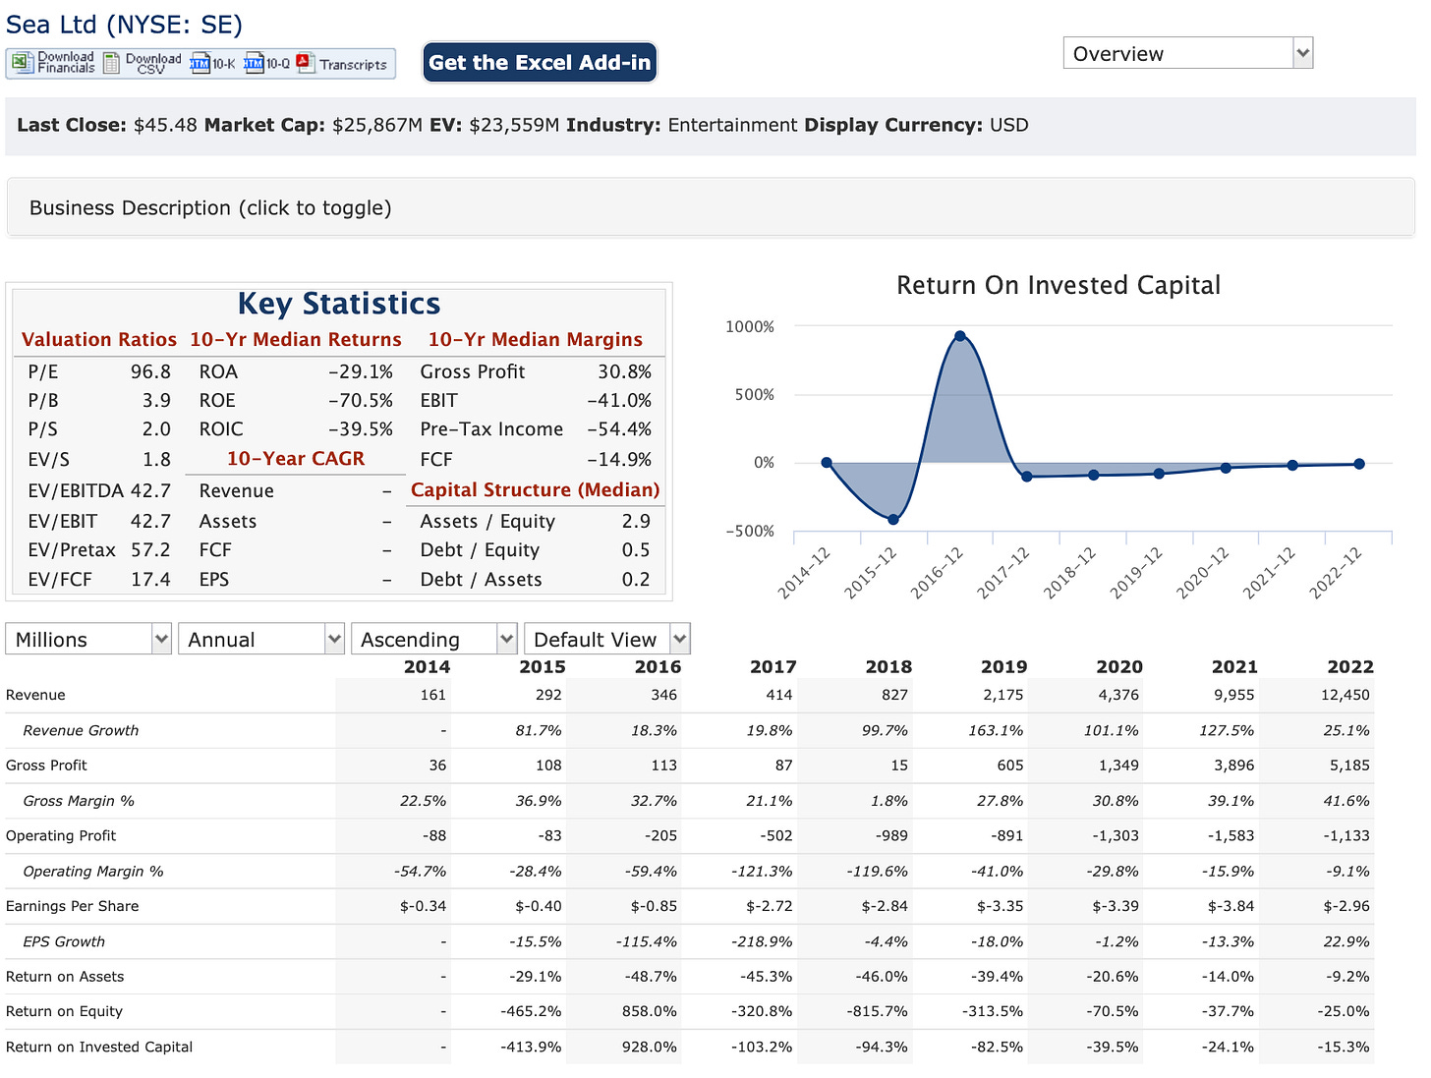Open the 10-K filing icon
The width and height of the screenshot is (1431, 1078).
[x=212, y=64]
